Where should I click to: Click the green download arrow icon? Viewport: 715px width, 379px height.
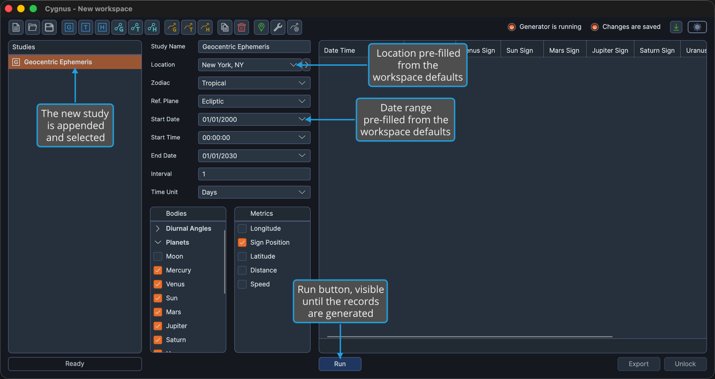pyautogui.click(x=676, y=27)
